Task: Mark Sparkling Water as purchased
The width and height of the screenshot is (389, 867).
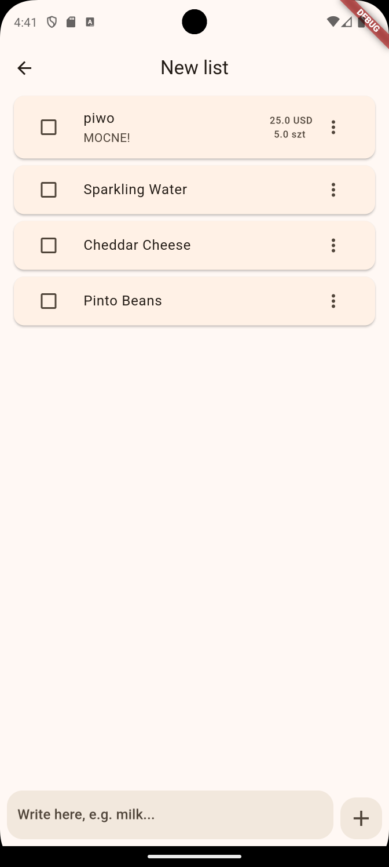Action: 49,190
